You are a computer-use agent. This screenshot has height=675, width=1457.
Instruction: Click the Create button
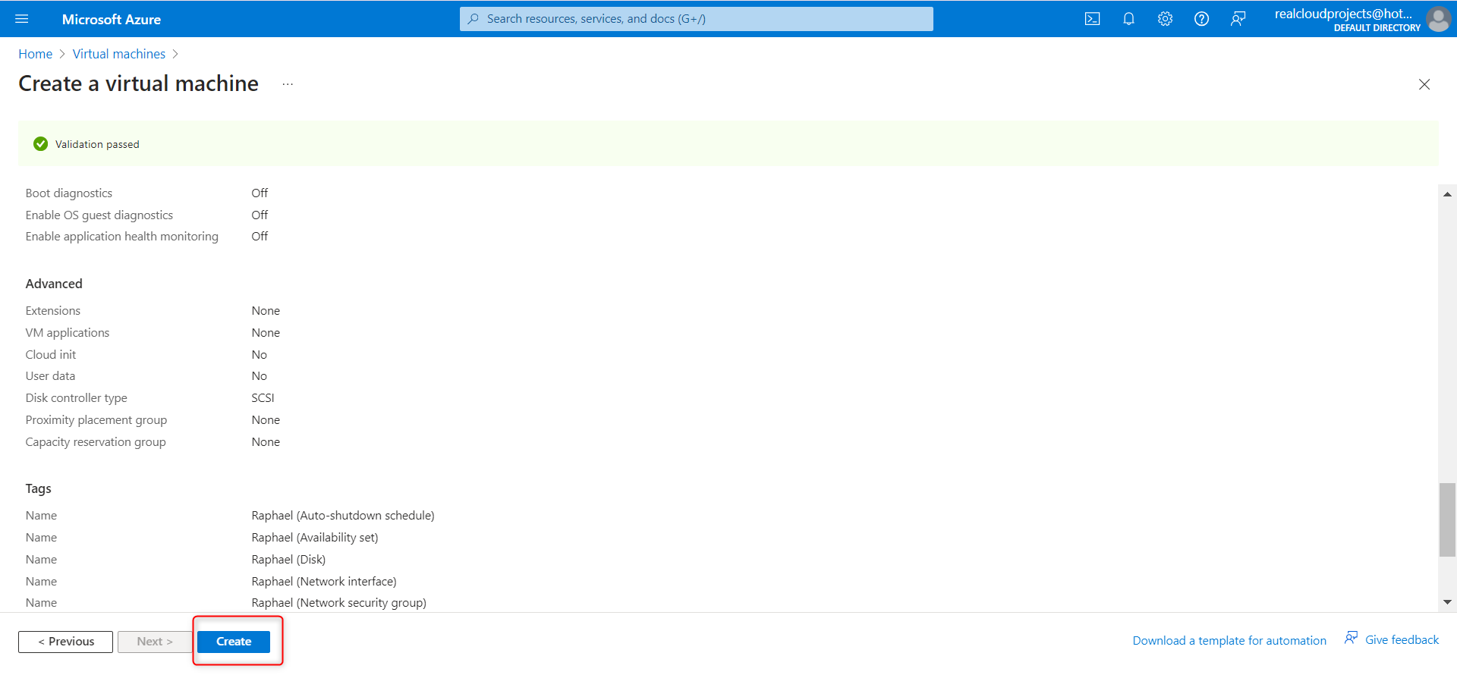coord(234,642)
